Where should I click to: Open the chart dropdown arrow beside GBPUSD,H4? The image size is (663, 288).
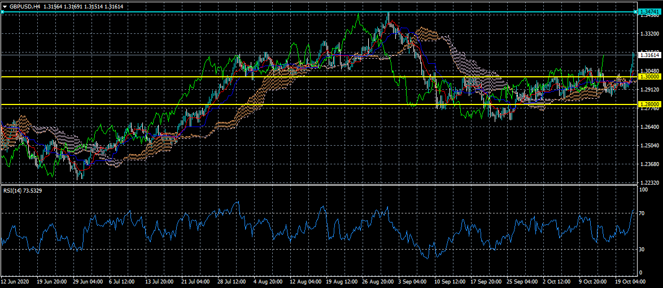coord(4,6)
